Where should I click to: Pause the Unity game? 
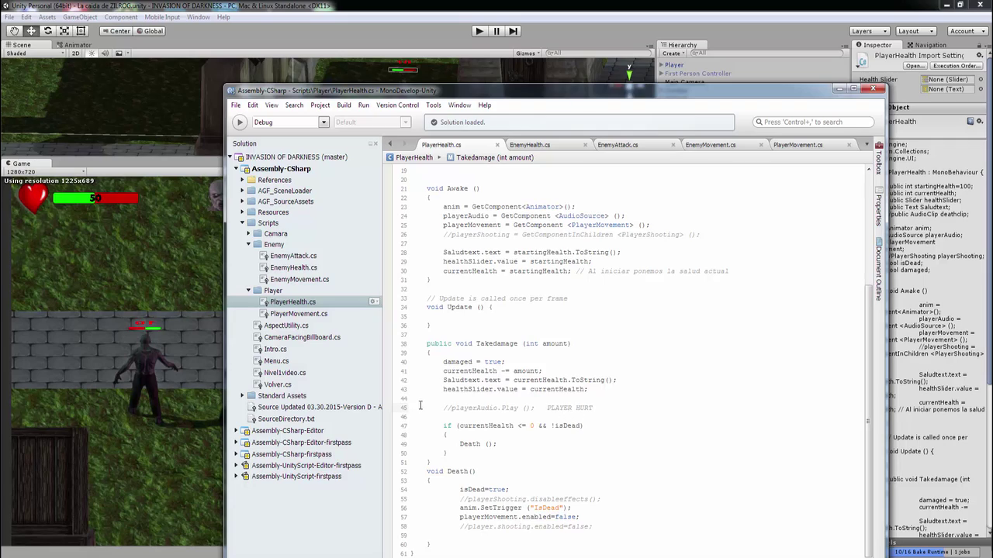click(x=496, y=31)
